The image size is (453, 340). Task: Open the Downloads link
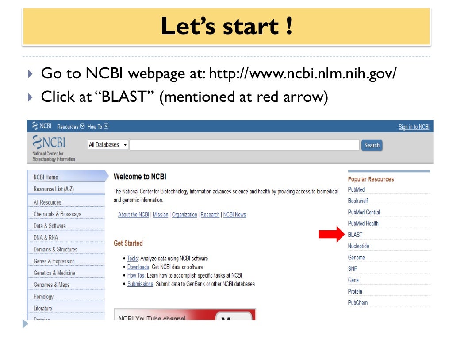click(138, 267)
